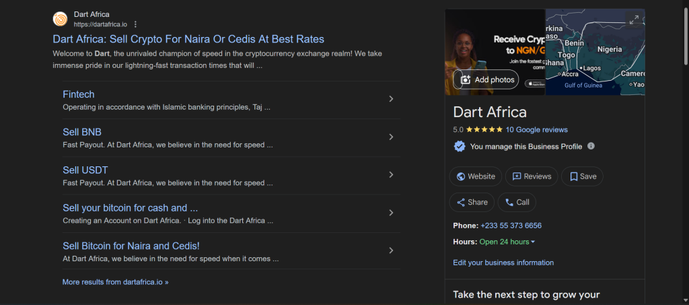Image resolution: width=689 pixels, height=305 pixels.
Task: Click the info icon next to Business Profile
Action: pos(591,146)
